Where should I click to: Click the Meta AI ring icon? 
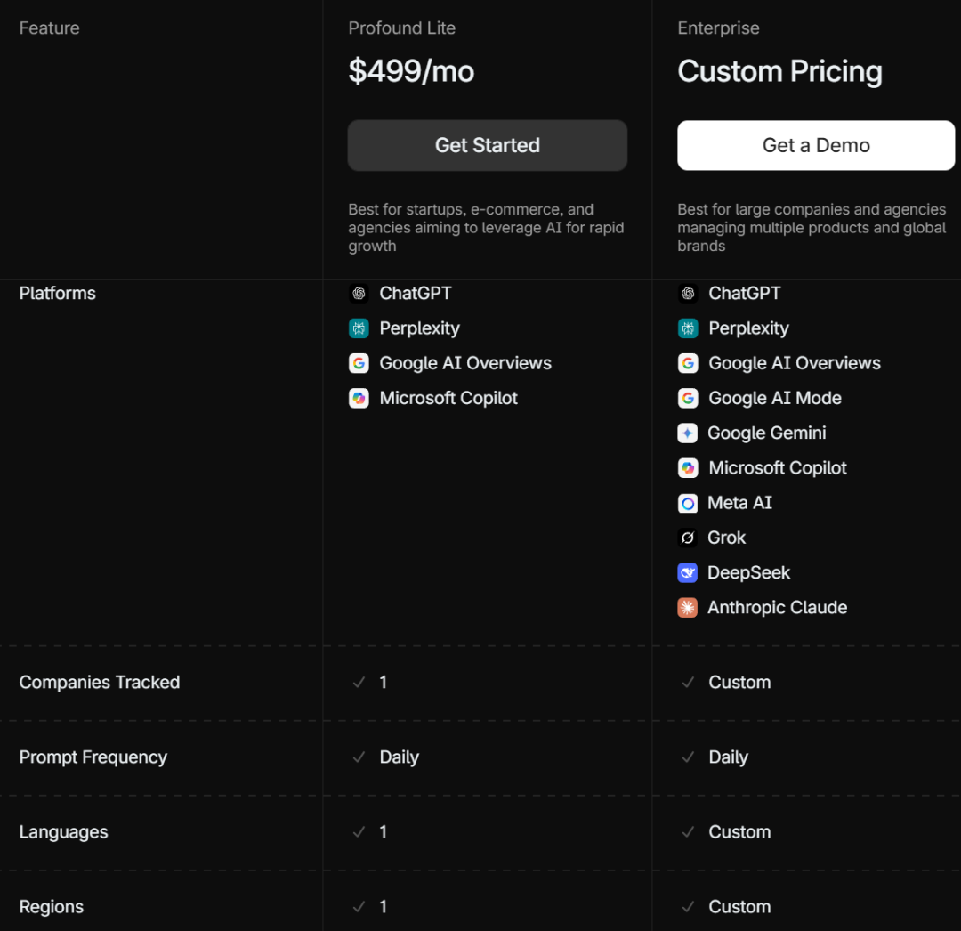[688, 504]
